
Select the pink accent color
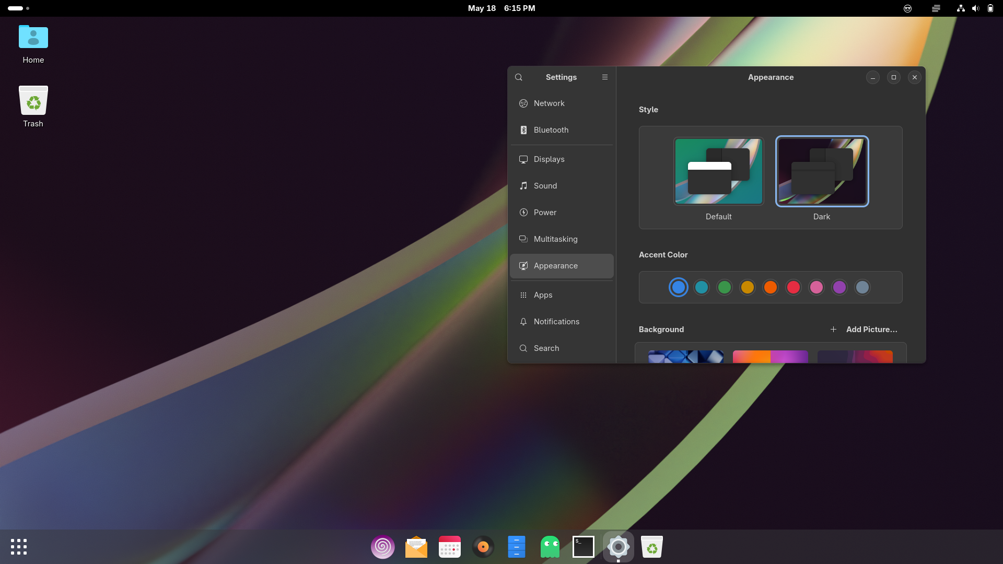click(x=817, y=287)
